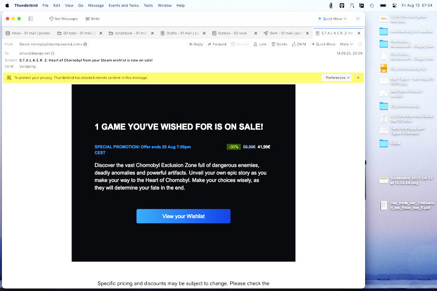Click the View your Wishlist button
This screenshot has width=437, height=291.
tap(183, 216)
